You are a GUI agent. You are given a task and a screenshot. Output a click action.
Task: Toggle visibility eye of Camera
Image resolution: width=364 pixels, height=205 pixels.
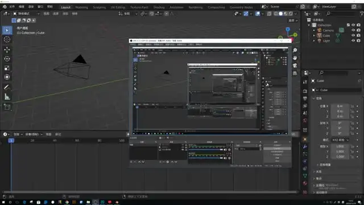pos(353,30)
